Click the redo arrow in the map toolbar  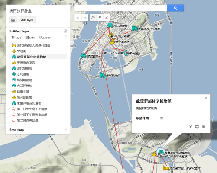(x=85, y=18)
